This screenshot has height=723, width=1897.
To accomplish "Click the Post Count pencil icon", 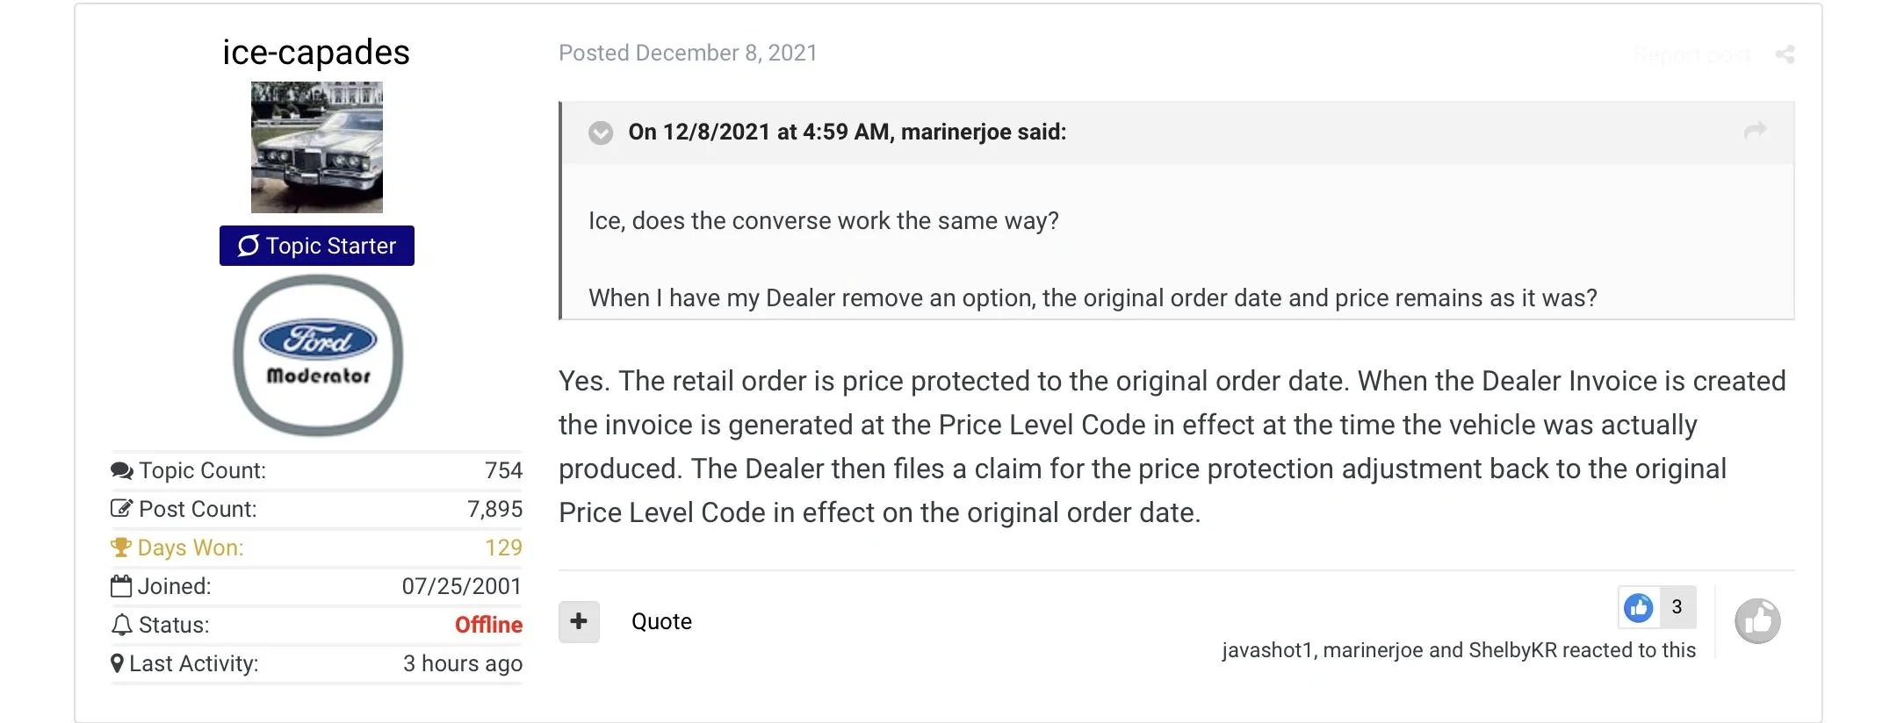I will pyautogui.click(x=121, y=509).
